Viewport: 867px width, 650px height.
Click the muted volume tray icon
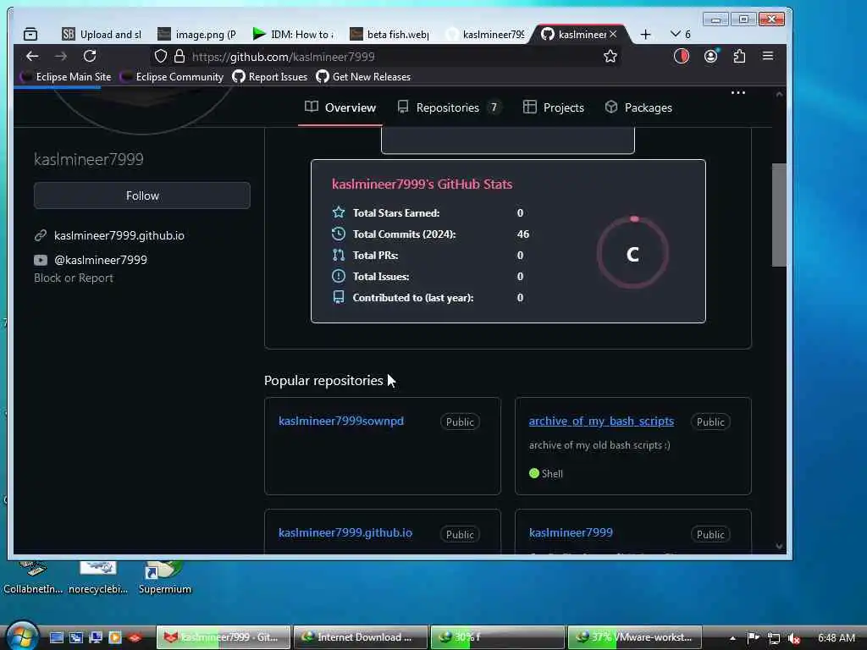[794, 638]
